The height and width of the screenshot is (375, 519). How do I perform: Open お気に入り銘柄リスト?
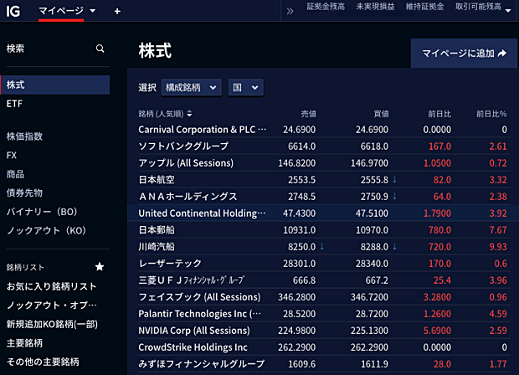[51, 286]
